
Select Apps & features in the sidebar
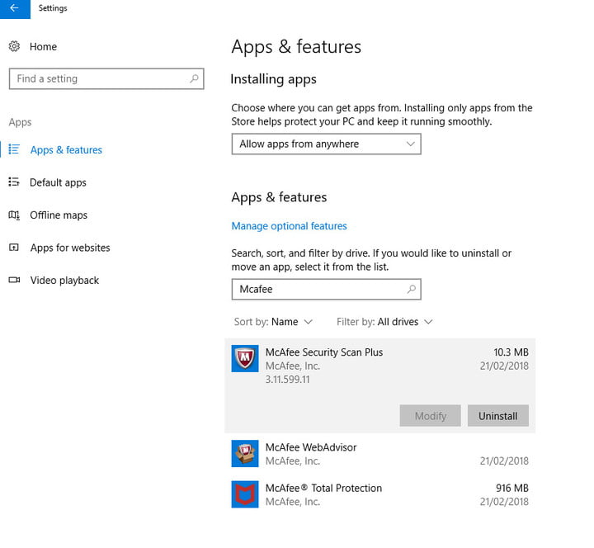pyautogui.click(x=66, y=149)
